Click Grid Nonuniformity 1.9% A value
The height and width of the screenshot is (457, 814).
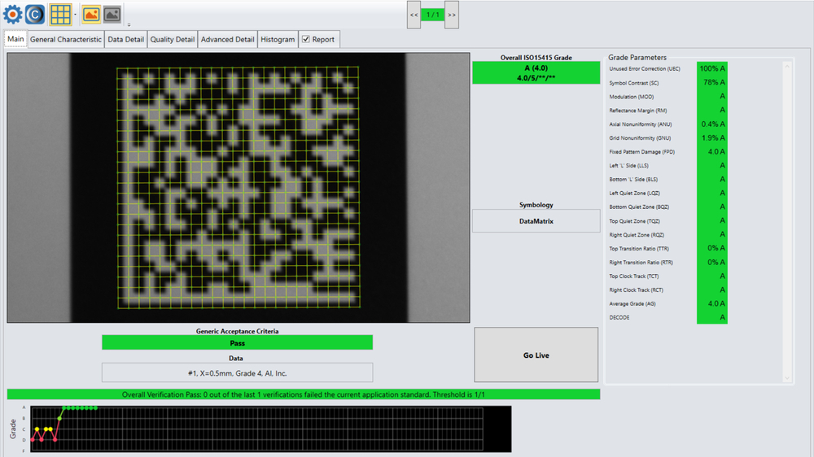tap(711, 138)
